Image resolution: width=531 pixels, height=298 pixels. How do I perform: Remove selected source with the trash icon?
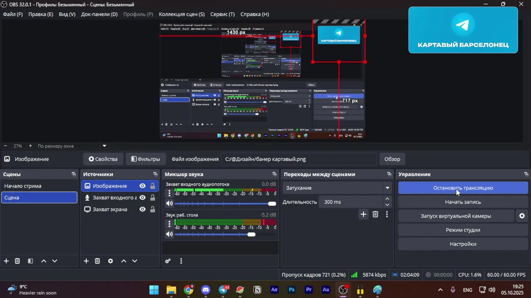(97, 261)
